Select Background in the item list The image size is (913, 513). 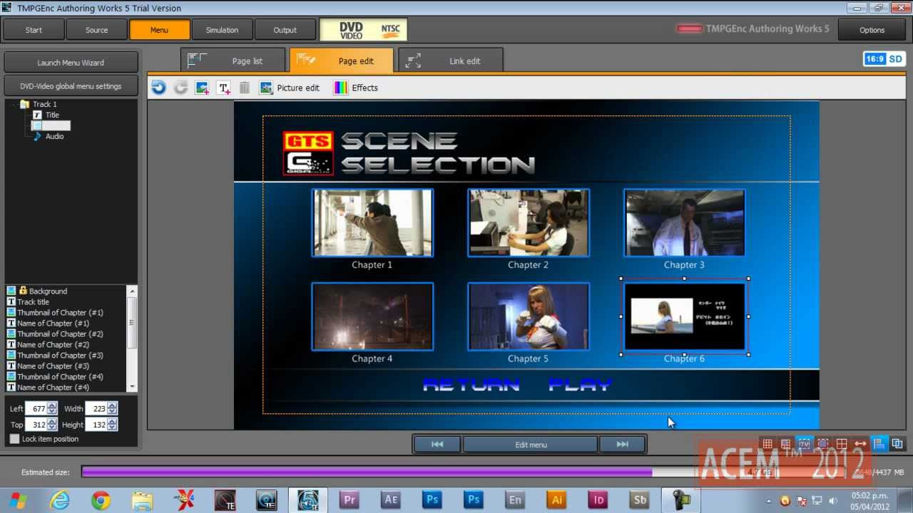click(48, 291)
